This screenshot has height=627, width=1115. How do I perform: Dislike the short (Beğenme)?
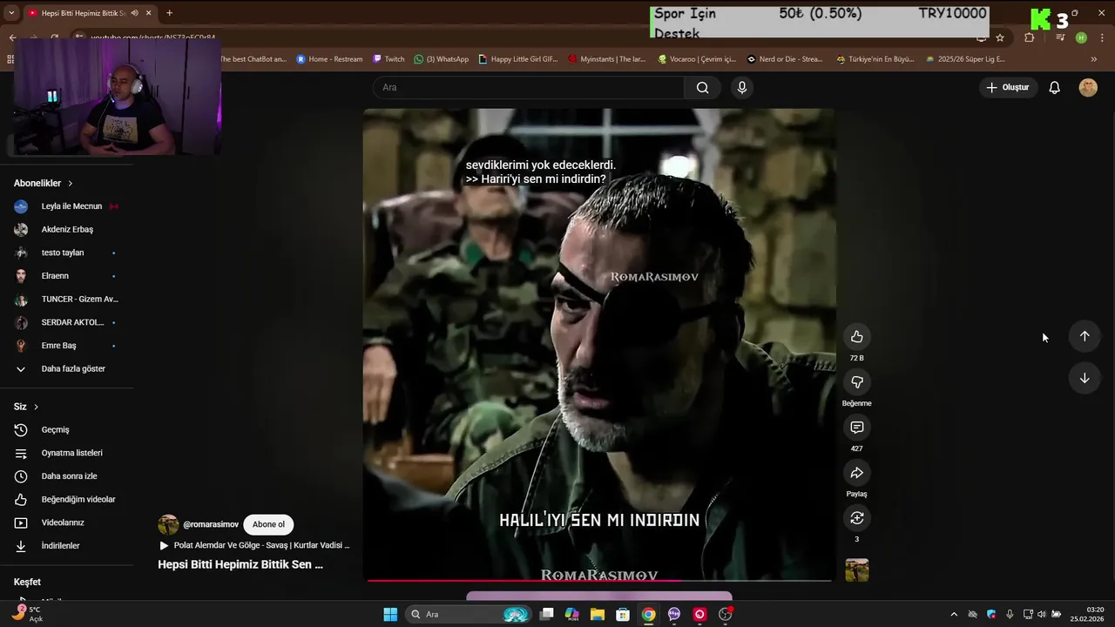(857, 382)
